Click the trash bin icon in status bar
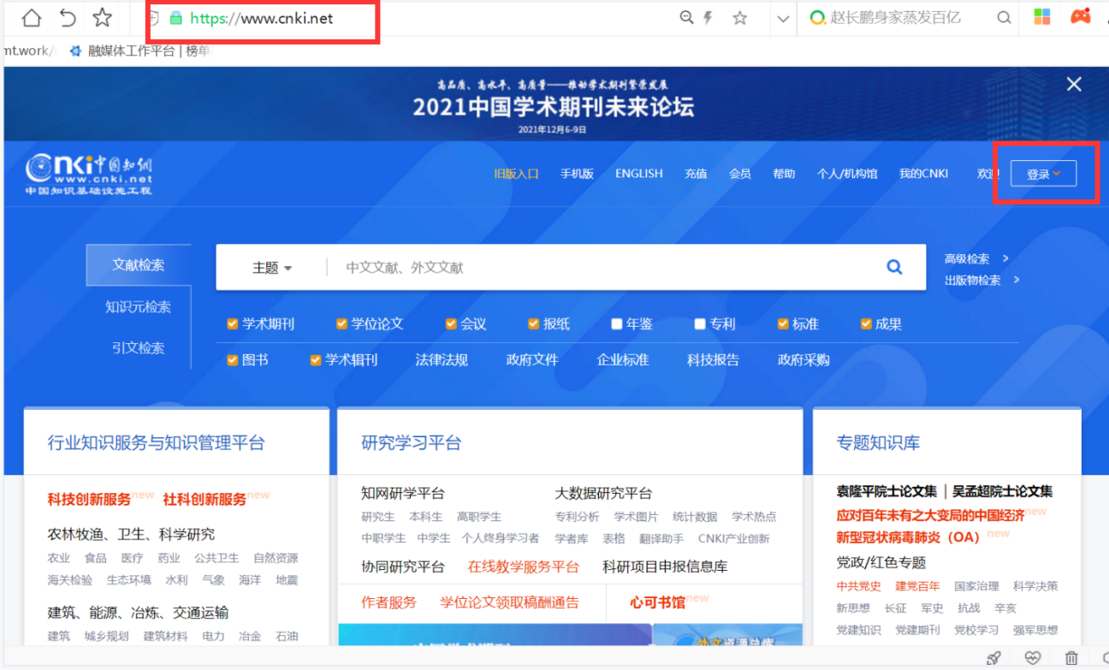1109x670 pixels. (1071, 657)
